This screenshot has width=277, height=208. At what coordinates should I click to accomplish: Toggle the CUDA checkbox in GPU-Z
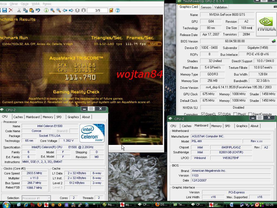[x=220, y=114]
